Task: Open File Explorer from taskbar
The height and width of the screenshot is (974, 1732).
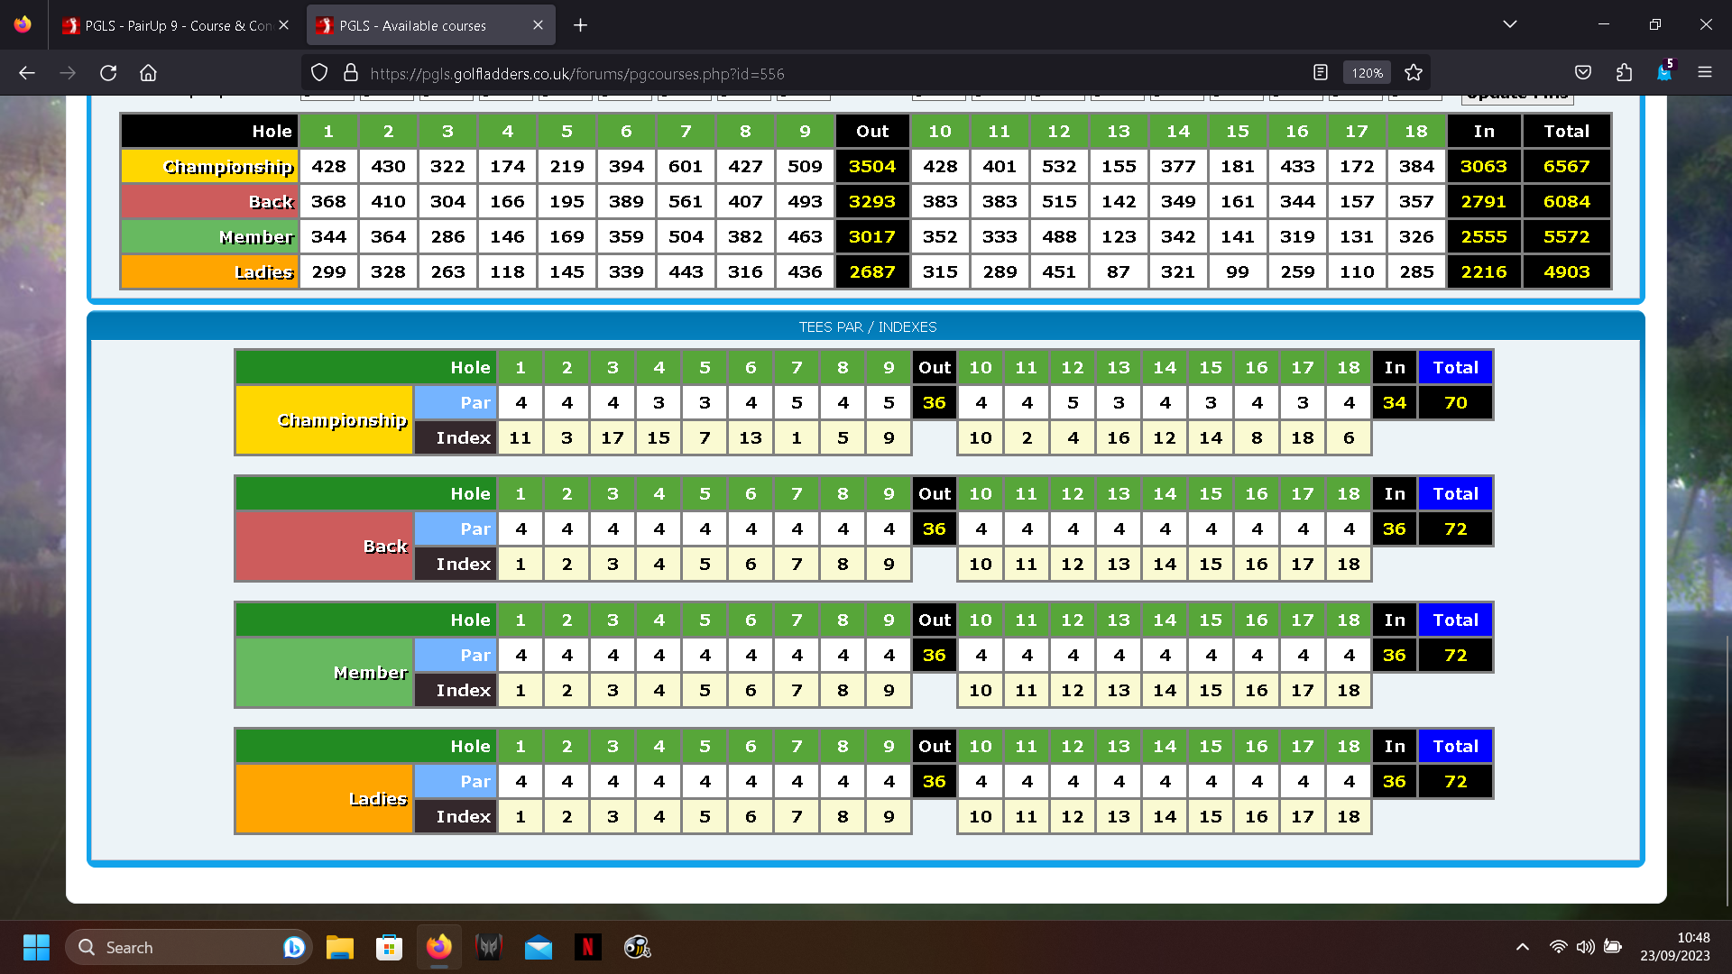Action: tap(339, 947)
